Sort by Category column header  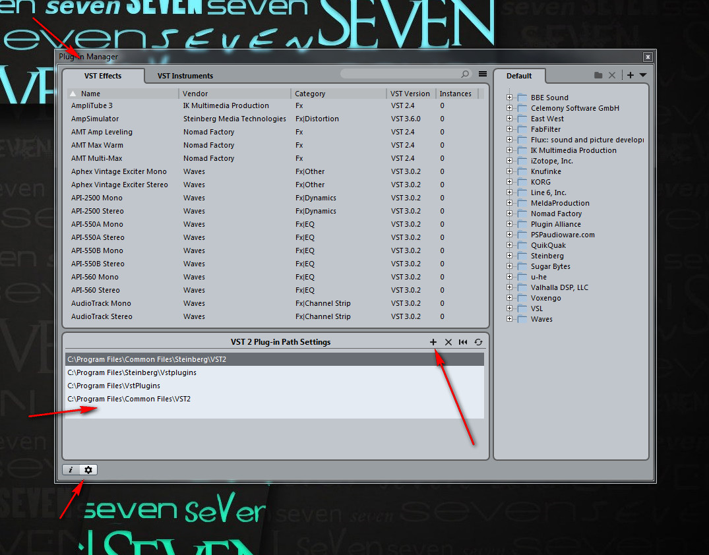tap(338, 94)
